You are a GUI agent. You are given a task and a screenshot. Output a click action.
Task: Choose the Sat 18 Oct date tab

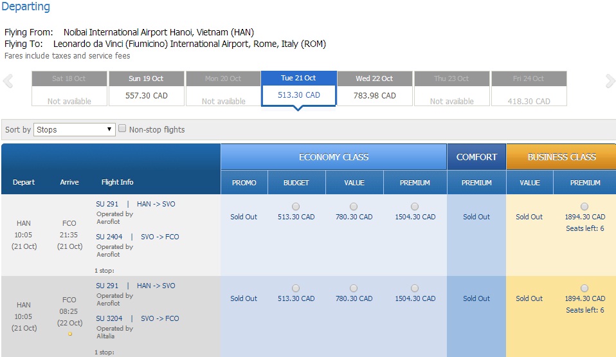69,89
